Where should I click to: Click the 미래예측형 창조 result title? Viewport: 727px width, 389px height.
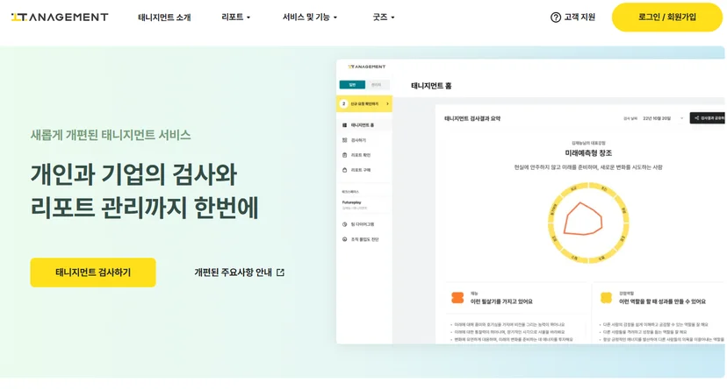click(x=588, y=153)
